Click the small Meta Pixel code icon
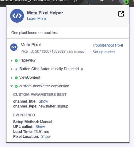The image size is (134, 147). (14, 47)
